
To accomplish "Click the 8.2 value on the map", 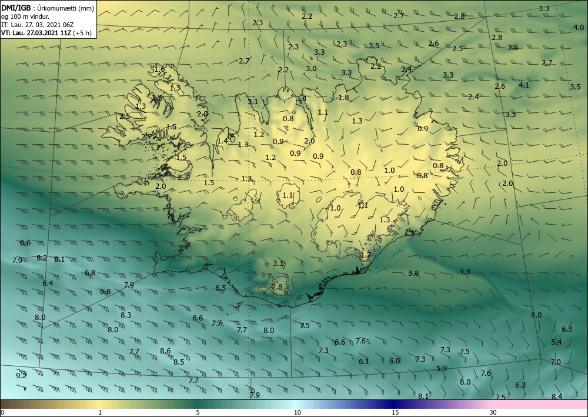I will point(42,258).
